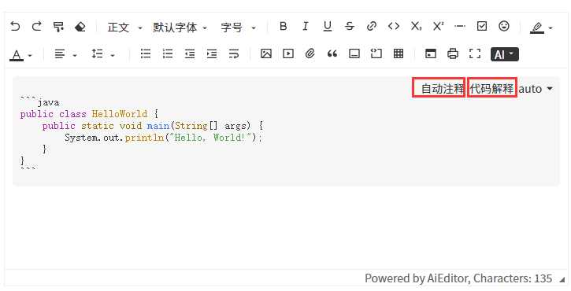
Task: Click the 自动注释 button
Action: (x=443, y=89)
